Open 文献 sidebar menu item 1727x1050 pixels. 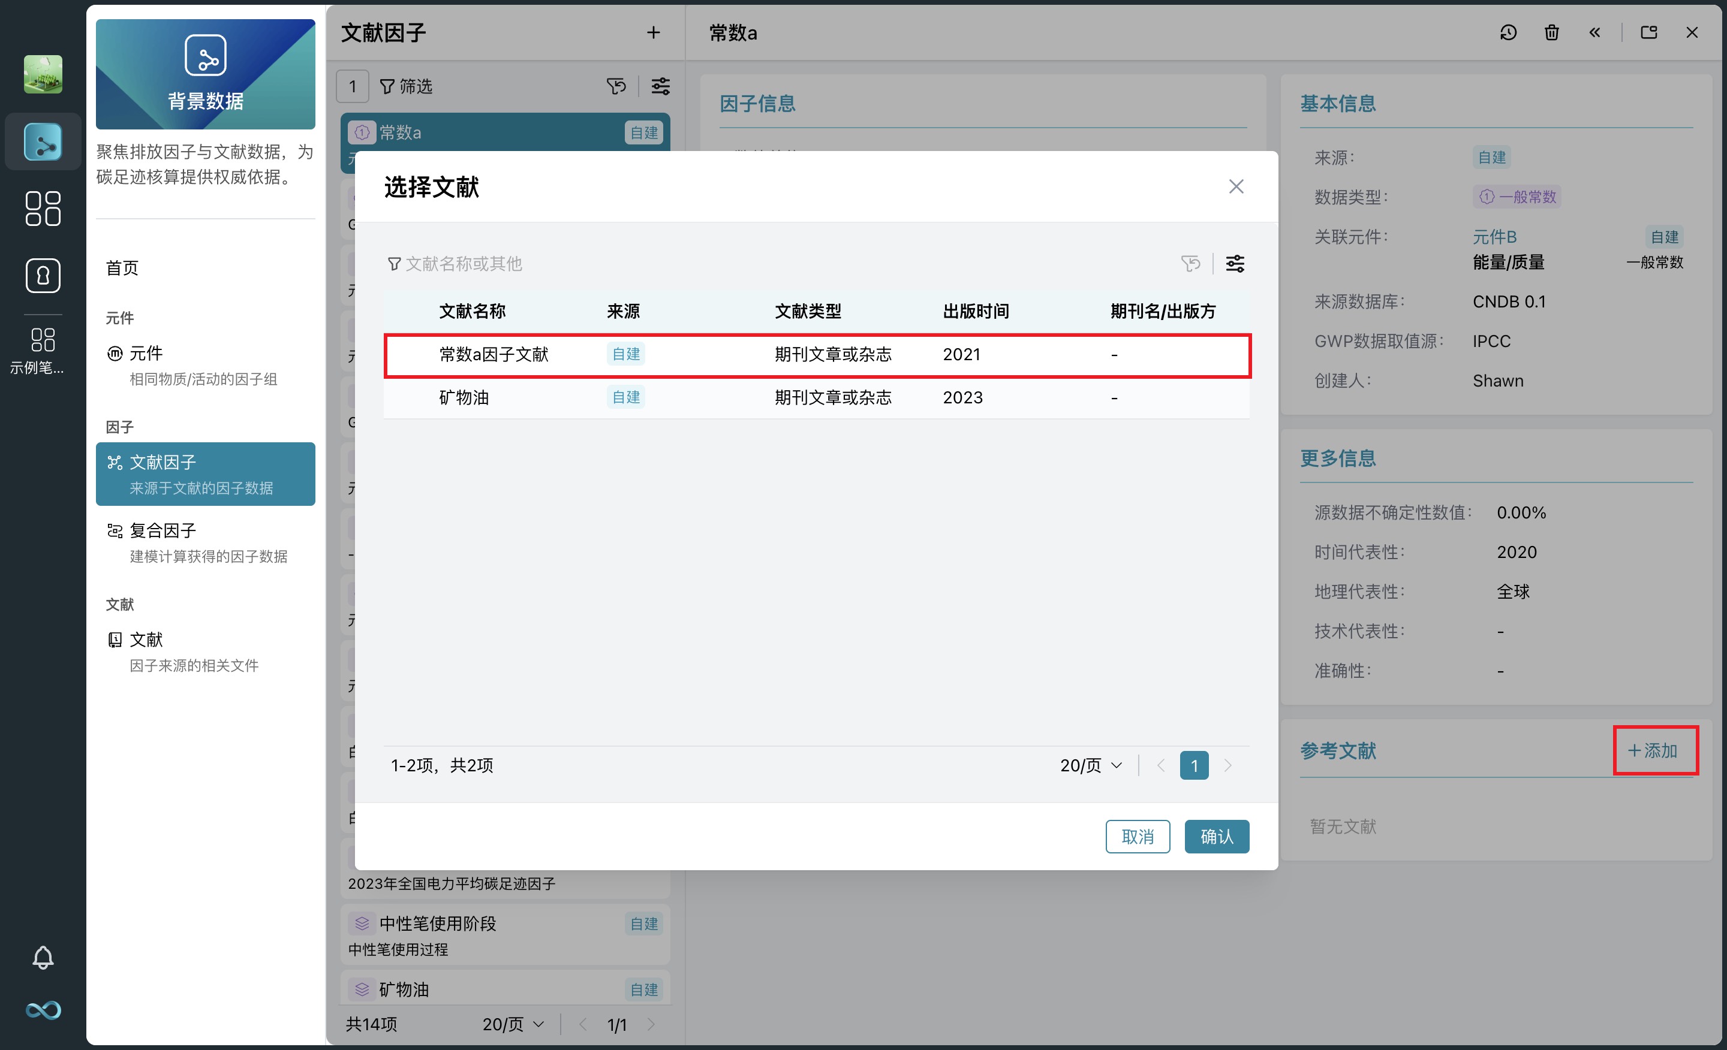click(146, 639)
